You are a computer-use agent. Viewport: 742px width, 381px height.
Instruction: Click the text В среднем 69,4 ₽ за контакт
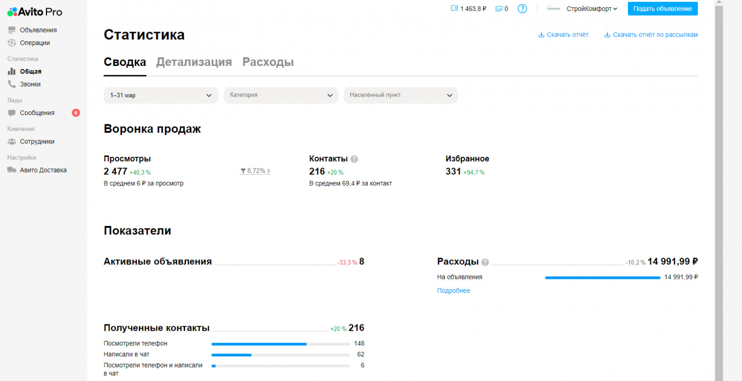click(x=351, y=183)
